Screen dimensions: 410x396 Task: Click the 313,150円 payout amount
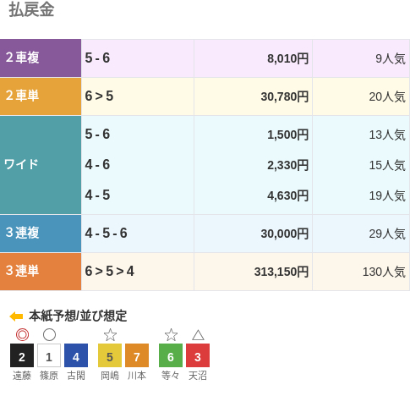[x=282, y=272]
